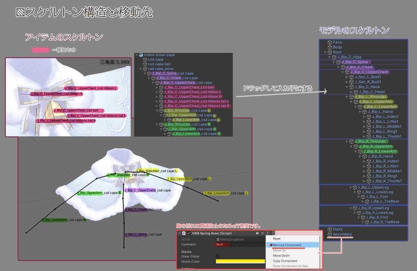This screenshot has height=271, width=417.
Task: Click cube icon of J_Bip_Shoulder_csd cape.L
Action: 161,110
